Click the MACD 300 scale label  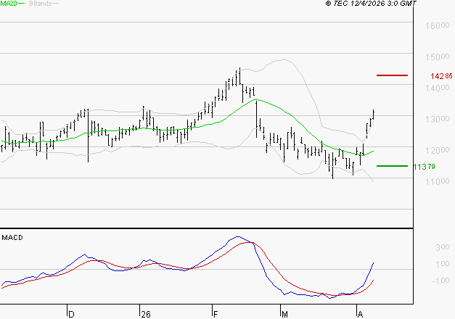443,247
